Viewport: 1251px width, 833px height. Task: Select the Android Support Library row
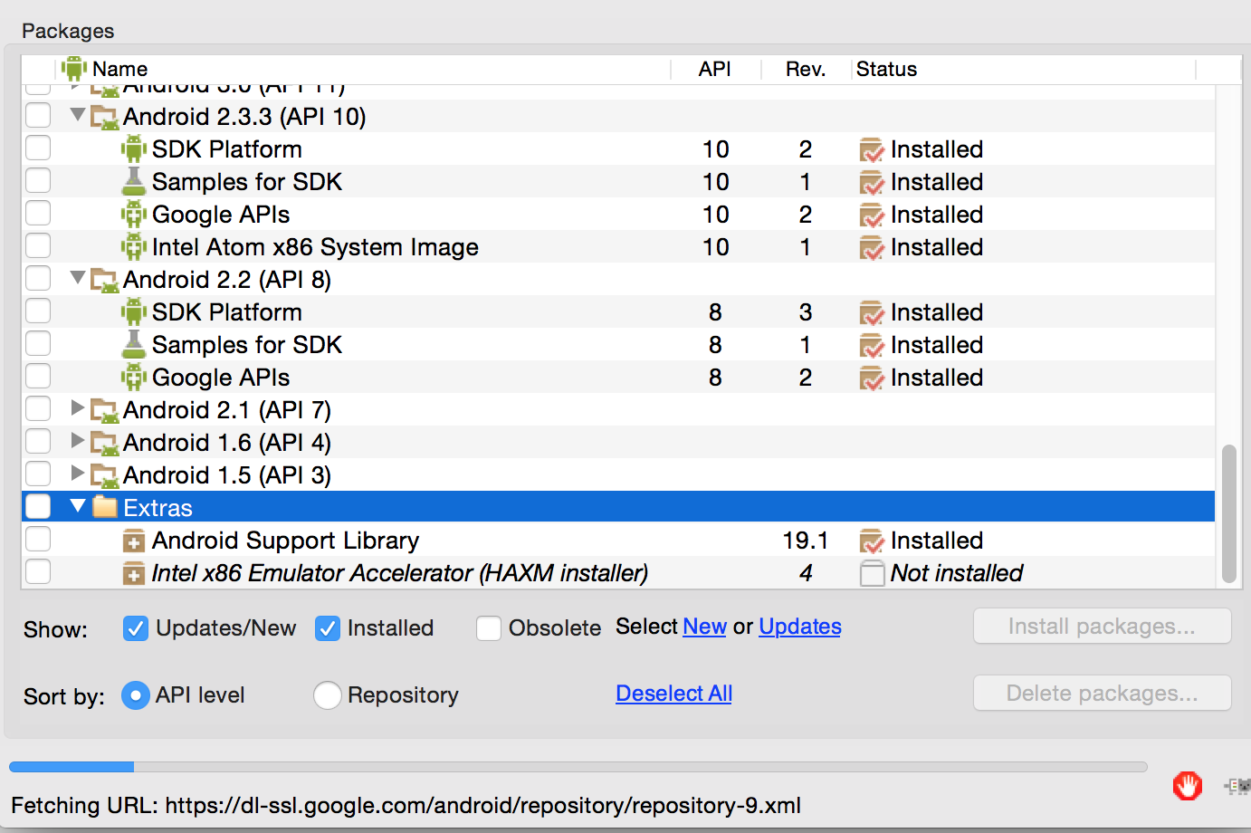point(618,541)
